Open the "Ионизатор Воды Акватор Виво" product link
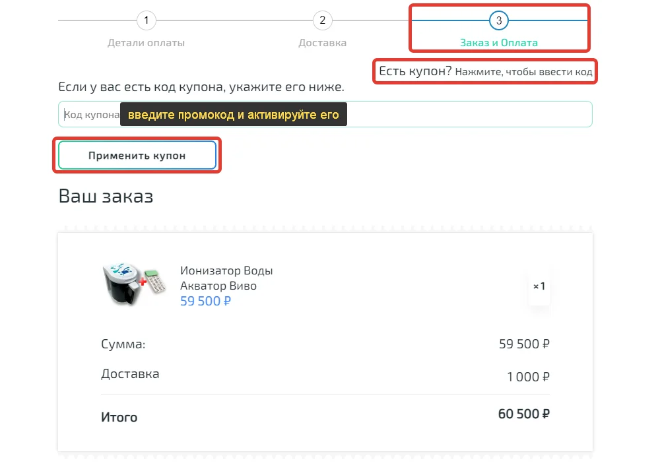This screenshot has width=660, height=475. coord(226,277)
